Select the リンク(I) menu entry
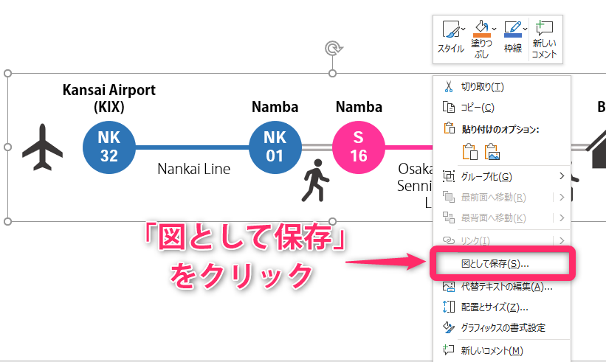The height and width of the screenshot is (362, 606). tap(502, 240)
